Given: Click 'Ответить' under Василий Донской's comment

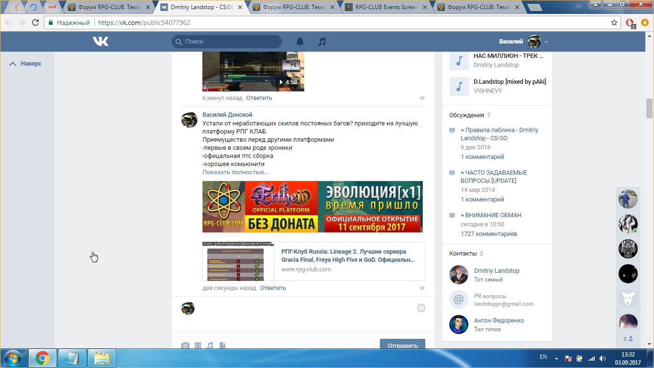Looking at the screenshot, I should pyautogui.click(x=273, y=288).
